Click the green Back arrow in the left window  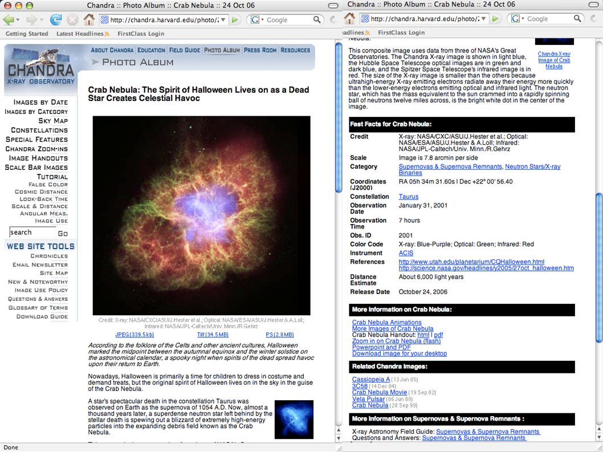point(8,19)
